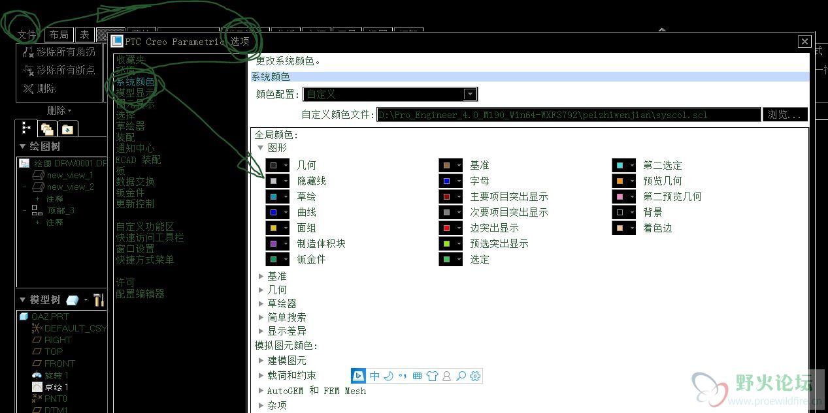Expand the 显示差异 color group
This screenshot has width=828, height=413.
pyautogui.click(x=261, y=331)
